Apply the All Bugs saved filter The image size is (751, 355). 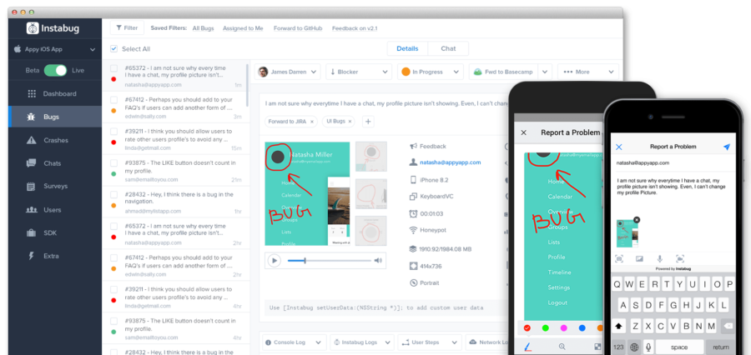(x=203, y=28)
